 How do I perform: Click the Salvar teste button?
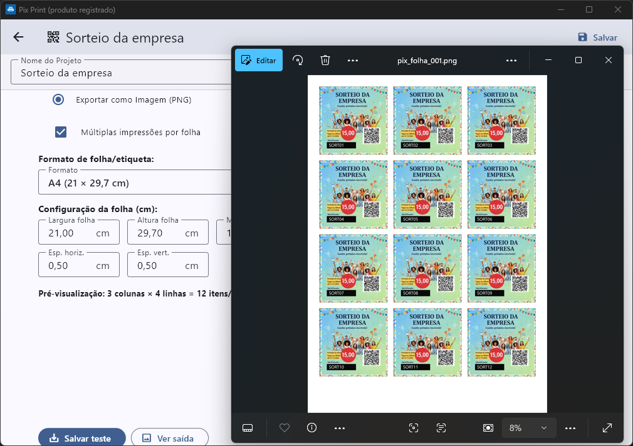point(82,438)
